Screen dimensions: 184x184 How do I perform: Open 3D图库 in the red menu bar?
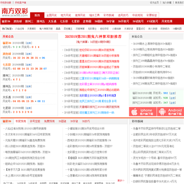(99, 21)
